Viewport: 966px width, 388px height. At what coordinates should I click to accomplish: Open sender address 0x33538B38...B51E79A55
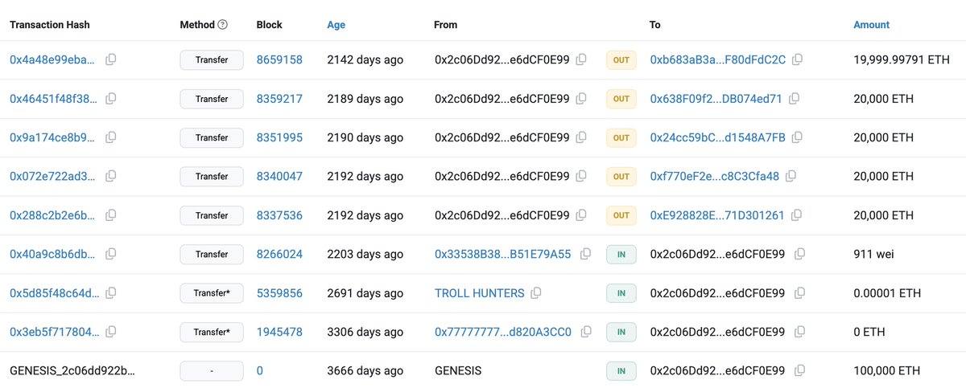[502, 254]
